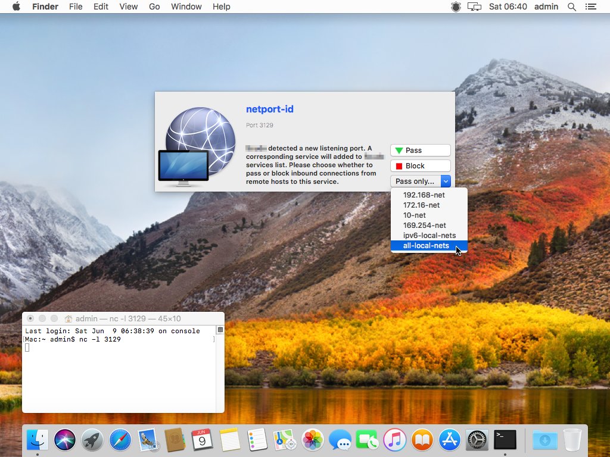610x457 pixels.
Task: Click the globe and monitor image
Action: pyautogui.click(x=197, y=146)
